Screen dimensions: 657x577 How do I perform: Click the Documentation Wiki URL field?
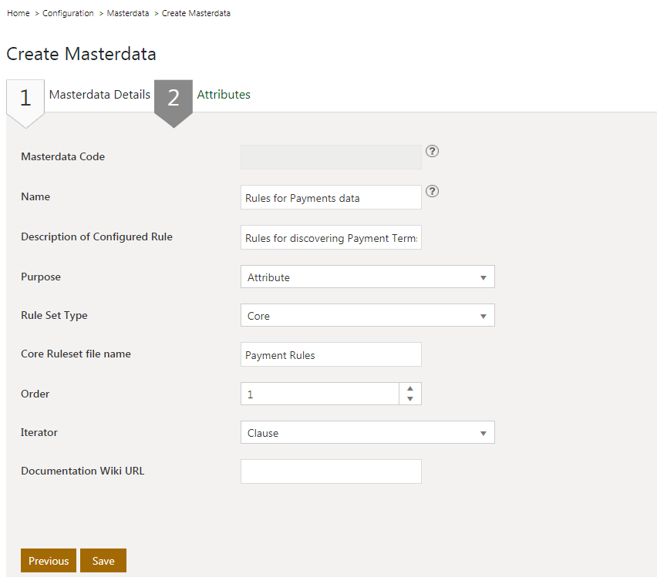[331, 471]
